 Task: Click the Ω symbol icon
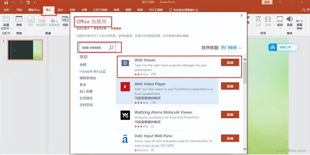[268, 19]
